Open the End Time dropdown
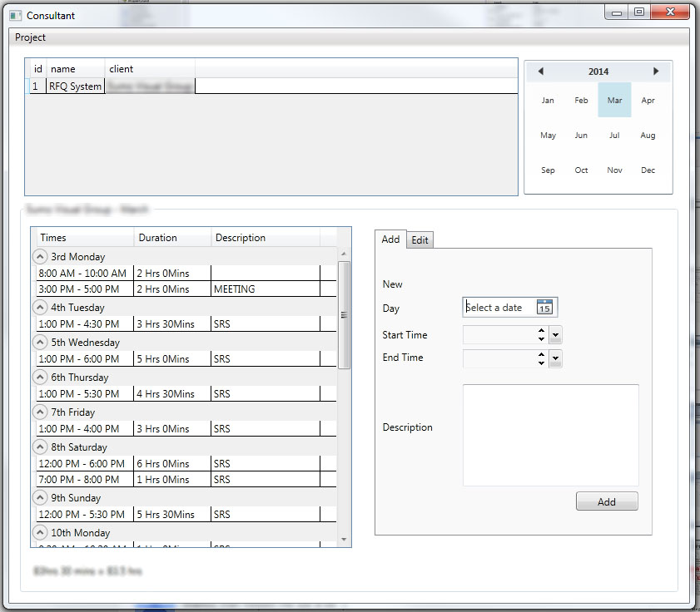The width and height of the screenshot is (700, 612). pyautogui.click(x=556, y=358)
